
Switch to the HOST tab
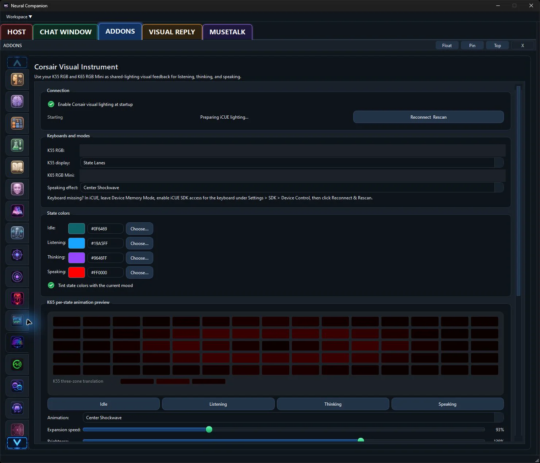pos(17,32)
